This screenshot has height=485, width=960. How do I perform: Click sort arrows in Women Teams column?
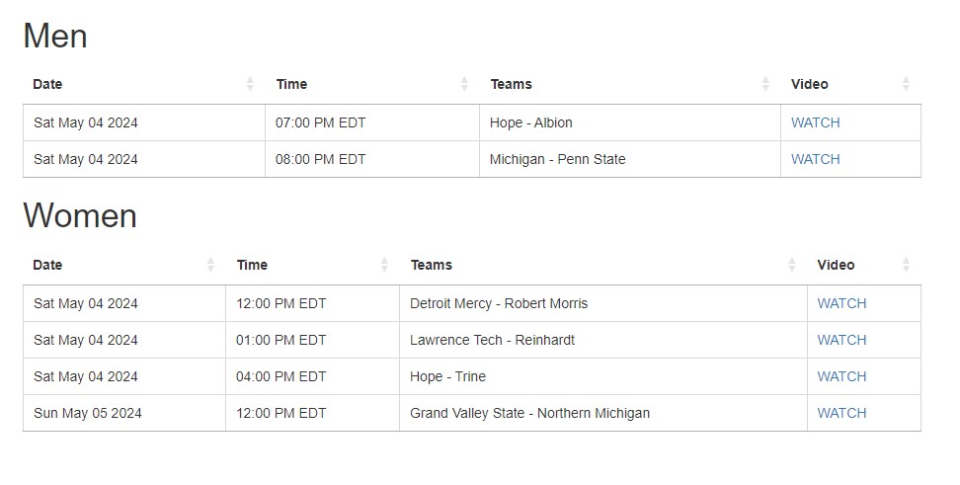pyautogui.click(x=792, y=266)
